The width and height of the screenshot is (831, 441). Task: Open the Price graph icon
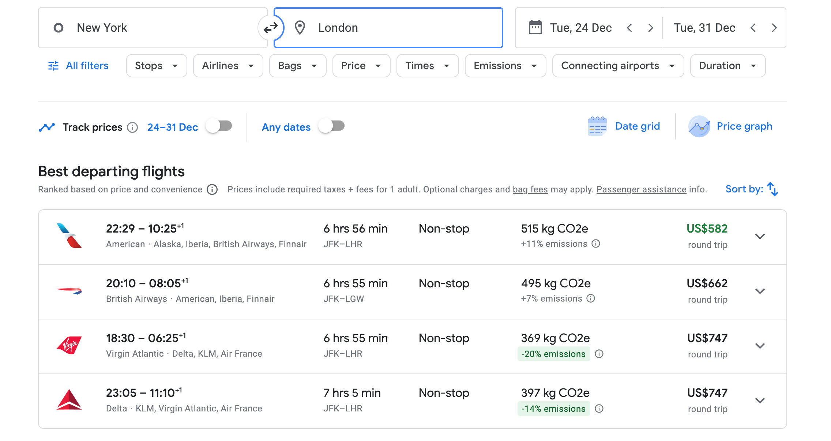pos(699,126)
